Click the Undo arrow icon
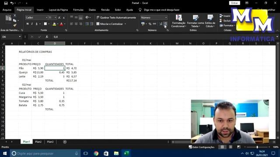Image resolution: width=280 pixels, height=157 pixels. [x=12, y=3]
